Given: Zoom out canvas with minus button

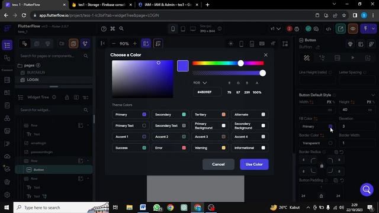Looking at the screenshot, I should pyautogui.click(x=113, y=44).
